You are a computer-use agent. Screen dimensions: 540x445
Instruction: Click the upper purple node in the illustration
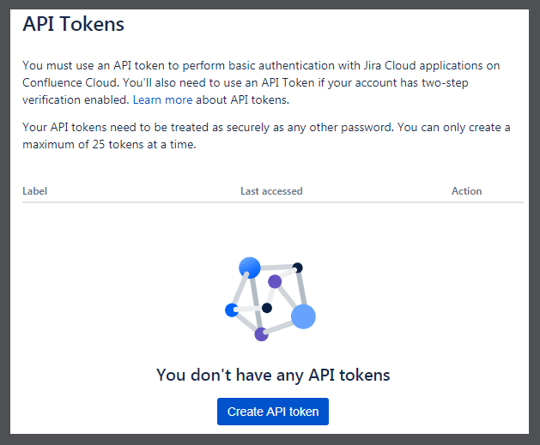[275, 281]
